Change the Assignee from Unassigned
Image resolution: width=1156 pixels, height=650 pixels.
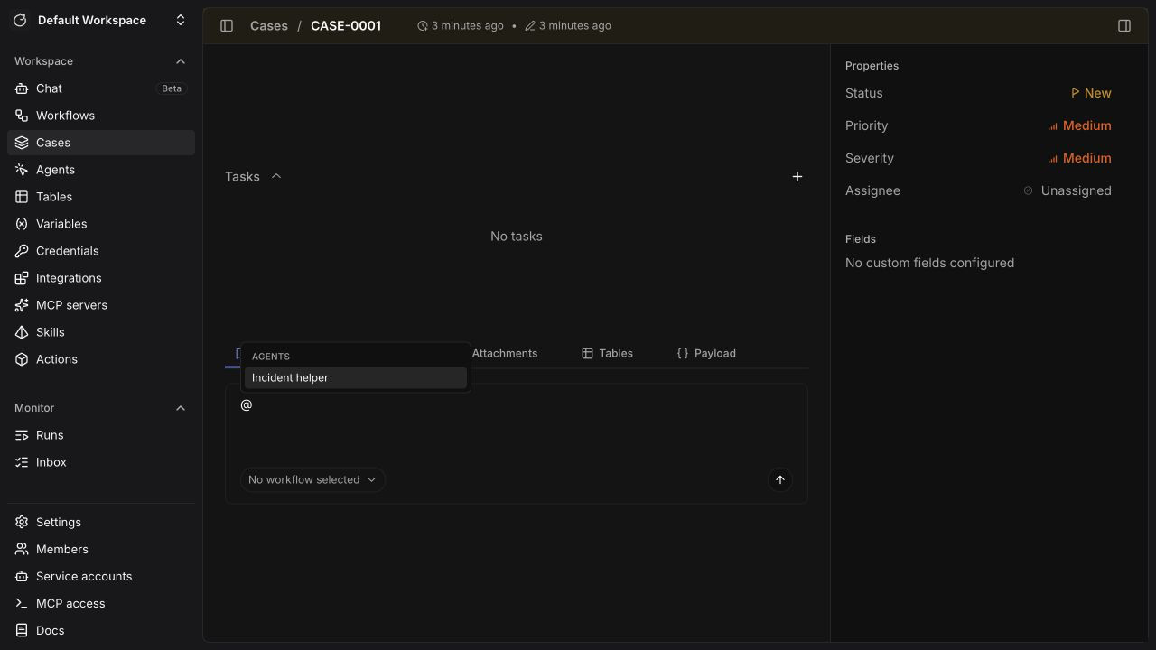click(x=1067, y=190)
